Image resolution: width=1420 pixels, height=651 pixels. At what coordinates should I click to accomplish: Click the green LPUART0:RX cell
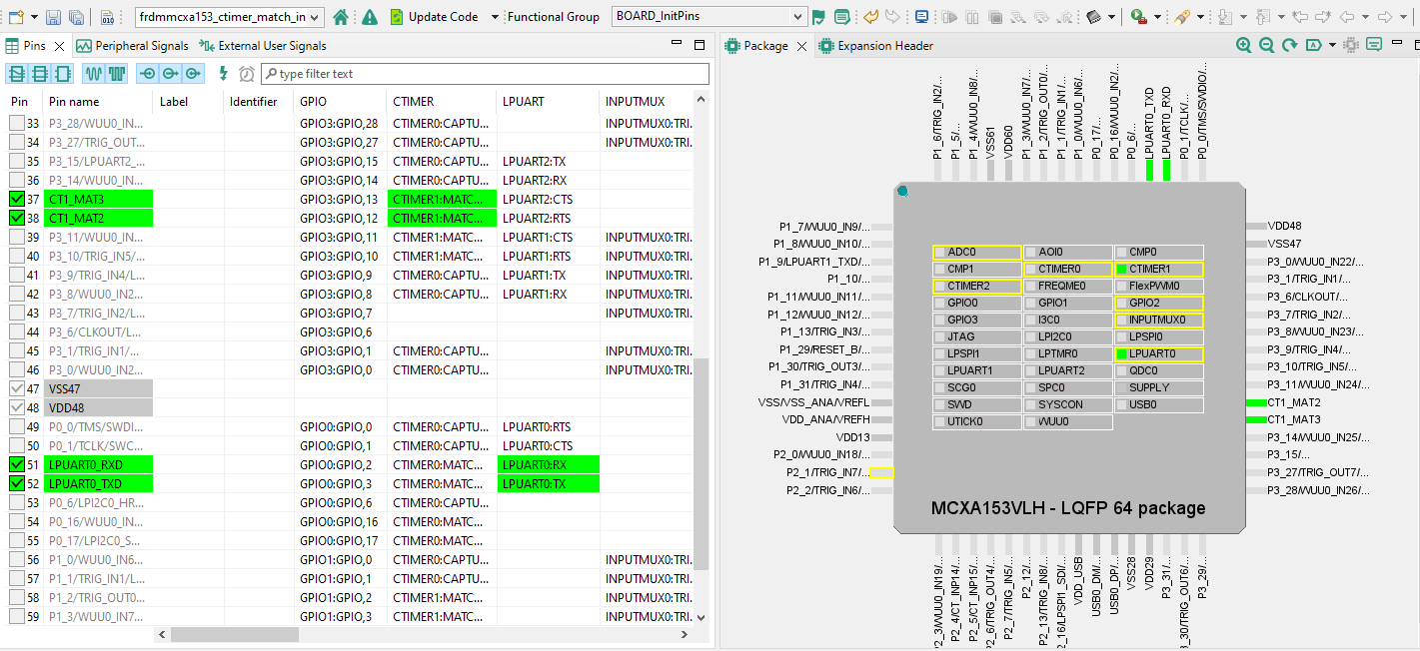click(548, 465)
